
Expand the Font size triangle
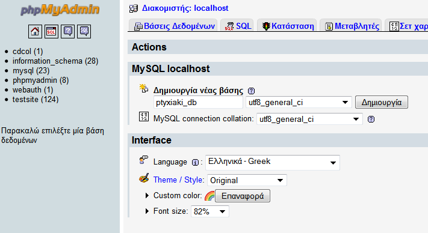(147, 211)
